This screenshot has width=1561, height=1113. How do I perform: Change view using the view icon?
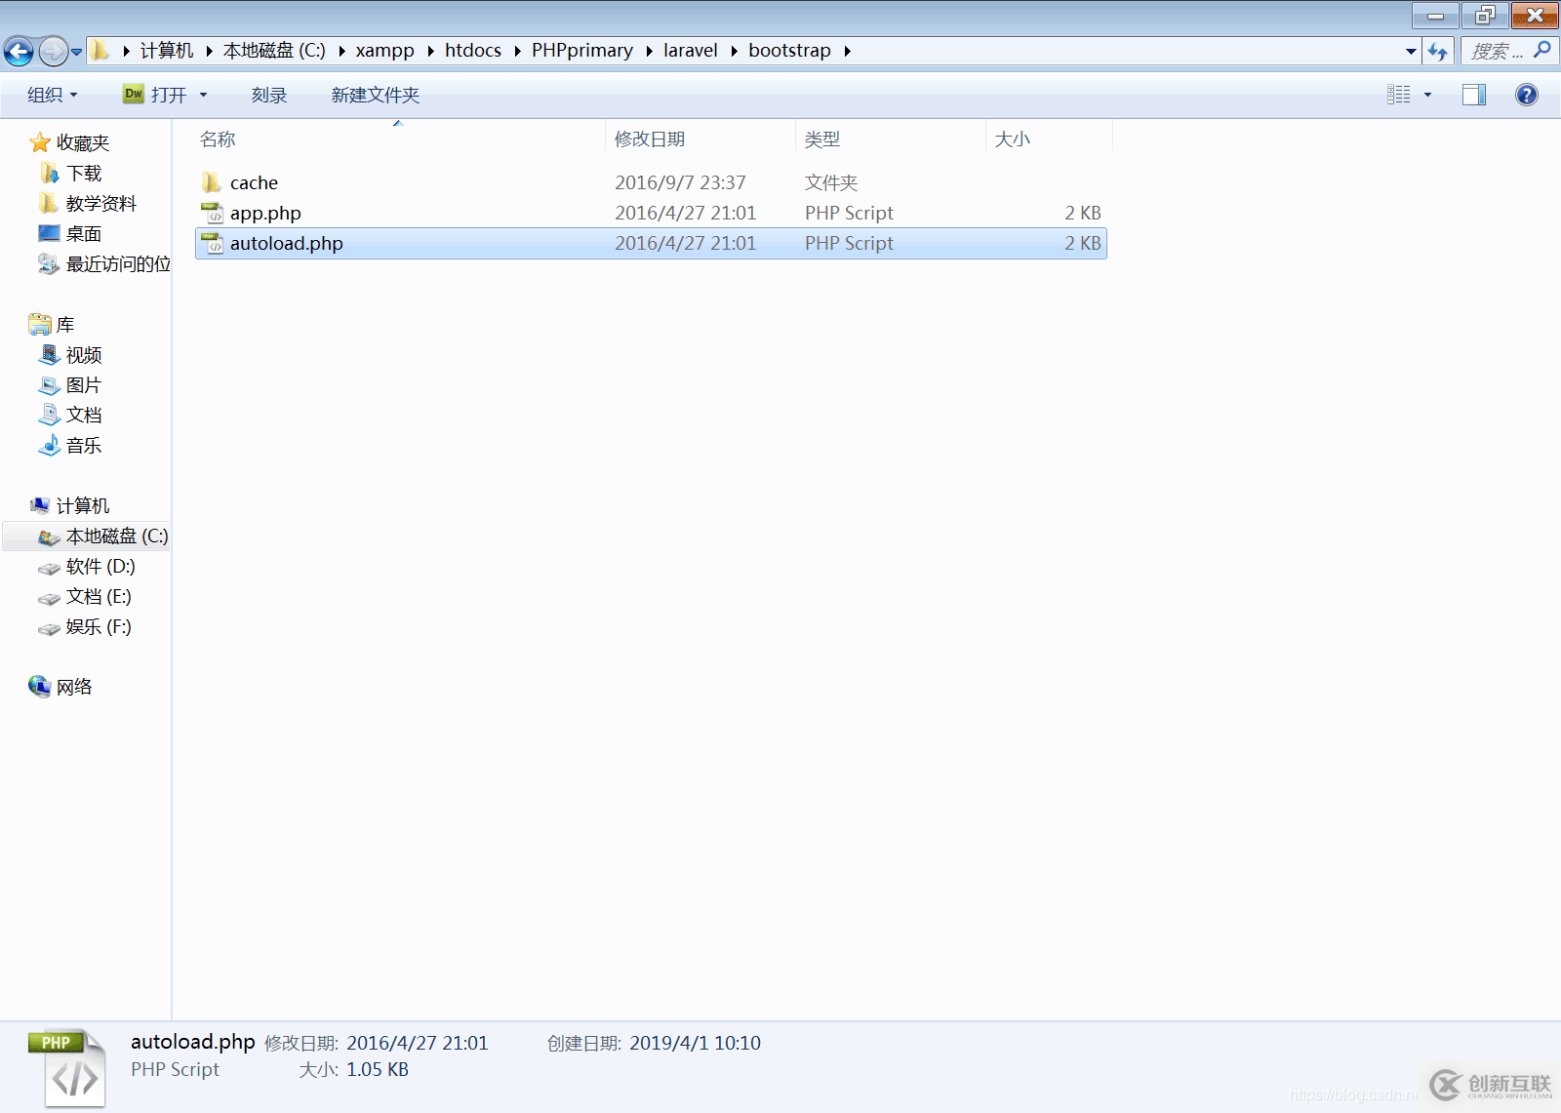[1399, 95]
